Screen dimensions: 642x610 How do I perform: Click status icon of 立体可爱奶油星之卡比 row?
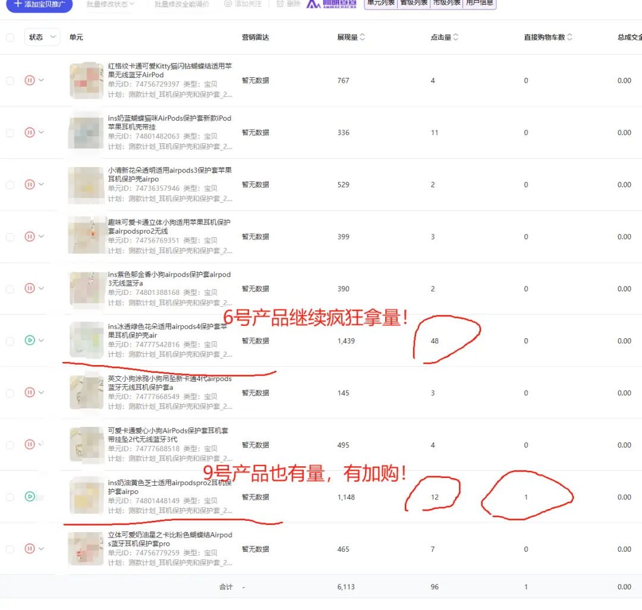pos(30,549)
